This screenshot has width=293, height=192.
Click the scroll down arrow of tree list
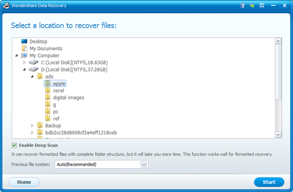(278, 134)
